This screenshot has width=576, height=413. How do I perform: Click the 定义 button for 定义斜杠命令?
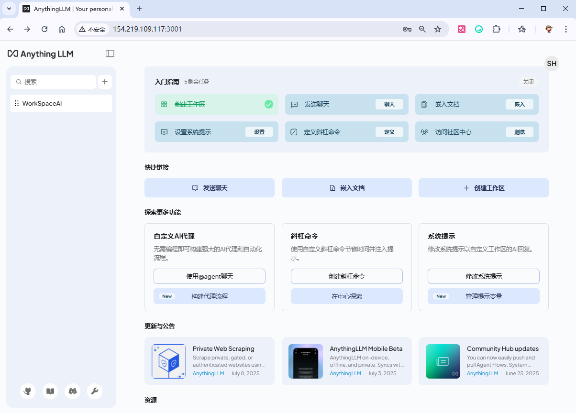click(x=389, y=132)
